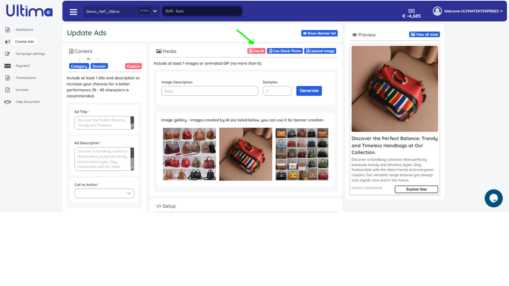The height and width of the screenshot is (286, 509).
Task: Click the 'preciso | Sponsored' text
Action: click(x=367, y=188)
